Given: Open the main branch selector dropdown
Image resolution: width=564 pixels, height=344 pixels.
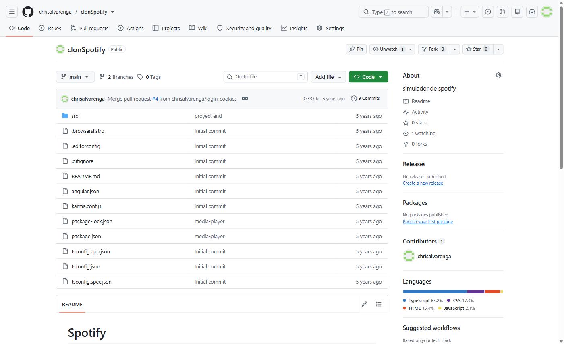Looking at the screenshot, I should pyautogui.click(x=75, y=77).
